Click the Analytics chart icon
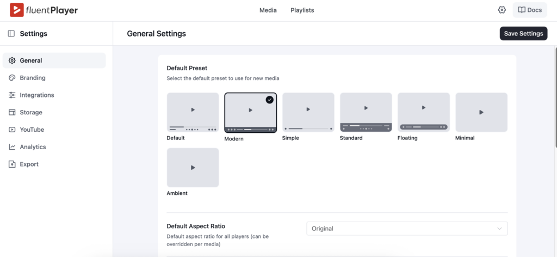 pyautogui.click(x=12, y=147)
